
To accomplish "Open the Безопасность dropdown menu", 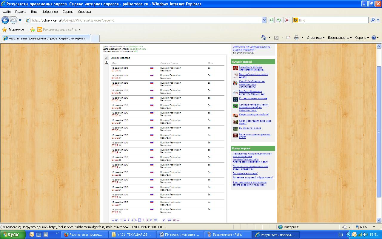I will click(x=340, y=38).
